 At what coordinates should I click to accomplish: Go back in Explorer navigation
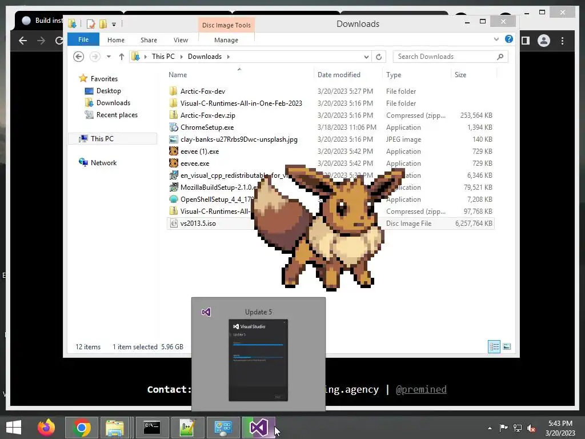pyautogui.click(x=78, y=57)
